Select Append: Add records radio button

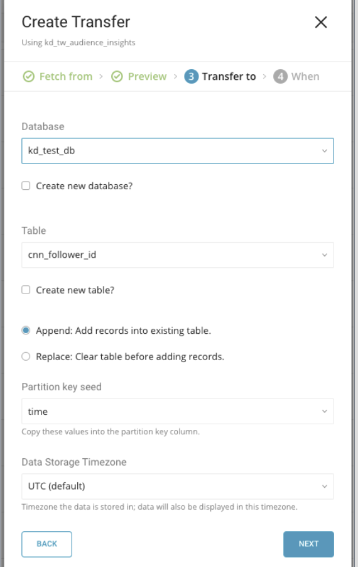(x=26, y=331)
